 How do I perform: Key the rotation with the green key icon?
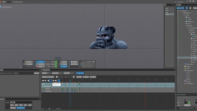pyautogui.click(x=56, y=62)
